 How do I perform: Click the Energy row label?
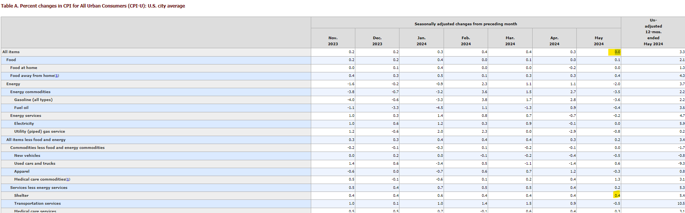(13, 84)
